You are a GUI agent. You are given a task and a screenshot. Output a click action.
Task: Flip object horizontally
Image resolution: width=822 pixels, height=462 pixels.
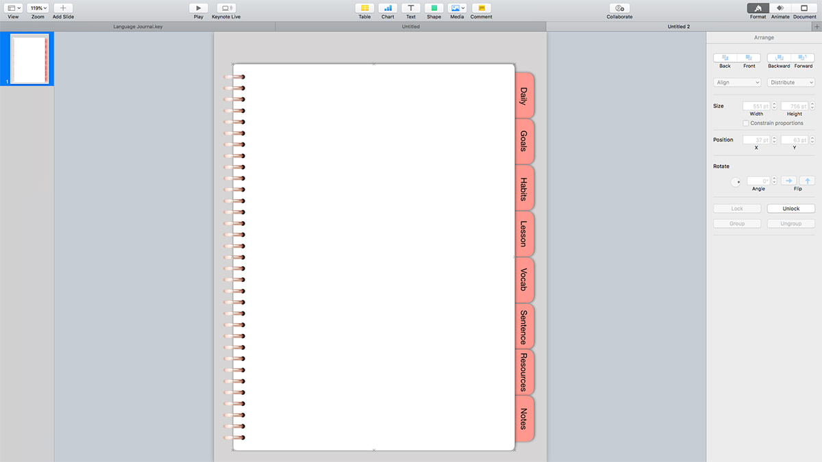click(789, 181)
